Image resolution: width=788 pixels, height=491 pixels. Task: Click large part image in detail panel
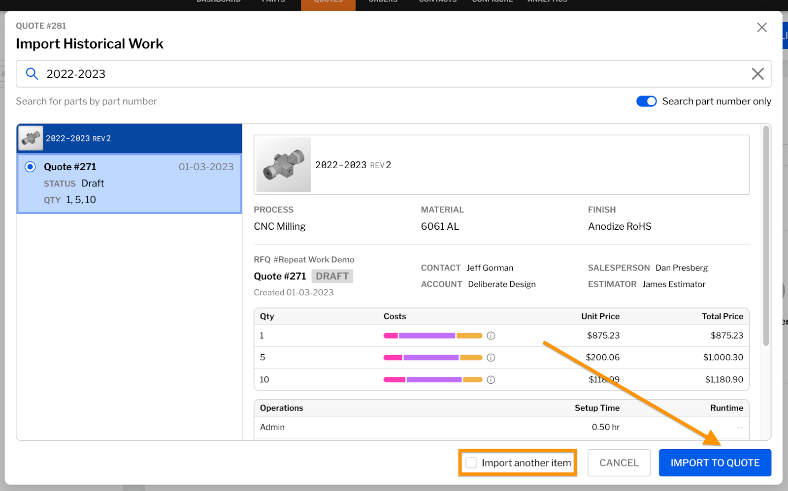(284, 165)
